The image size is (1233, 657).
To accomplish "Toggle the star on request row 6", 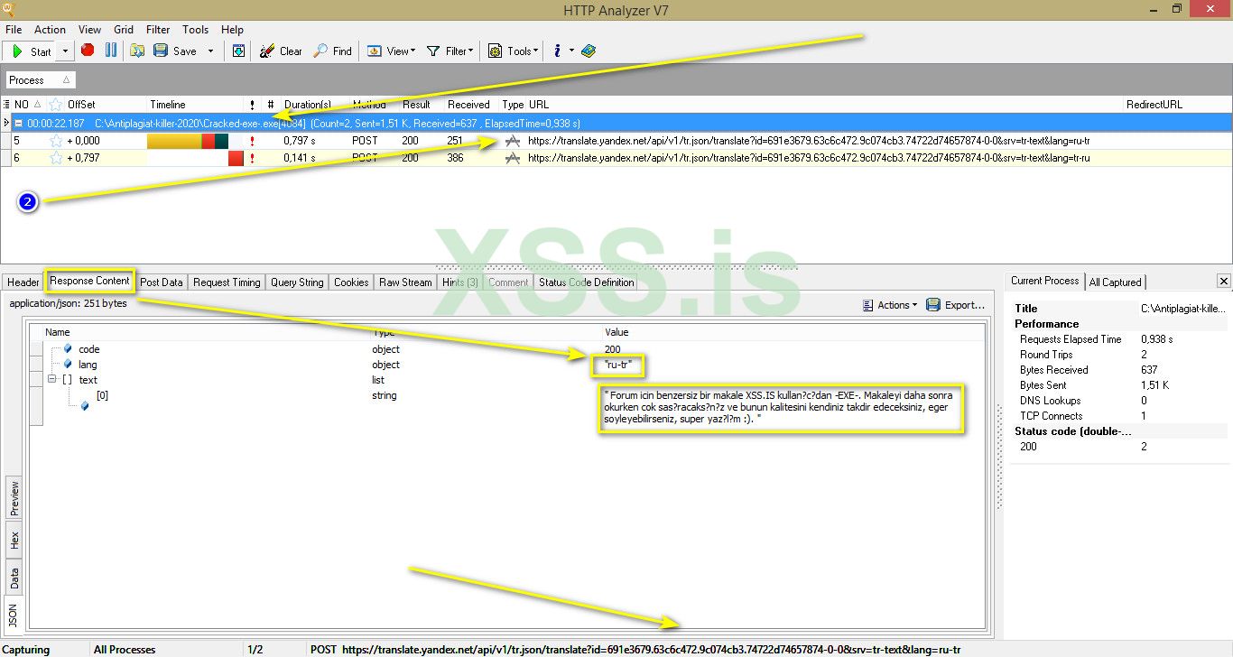I will (x=56, y=158).
